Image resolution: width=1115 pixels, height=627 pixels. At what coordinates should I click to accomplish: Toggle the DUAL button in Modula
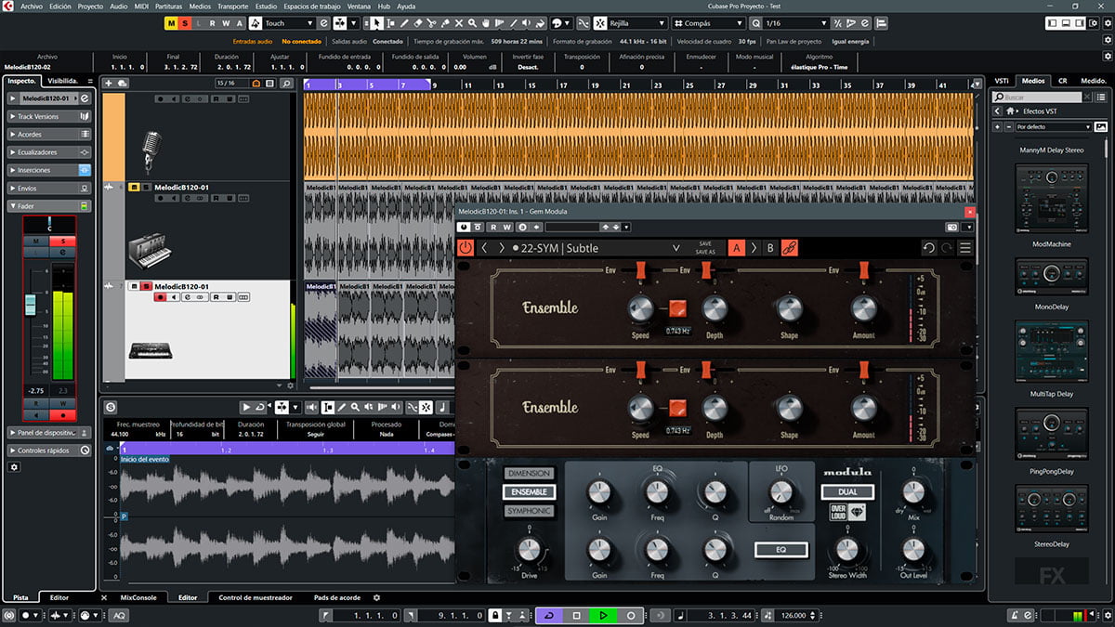point(847,491)
